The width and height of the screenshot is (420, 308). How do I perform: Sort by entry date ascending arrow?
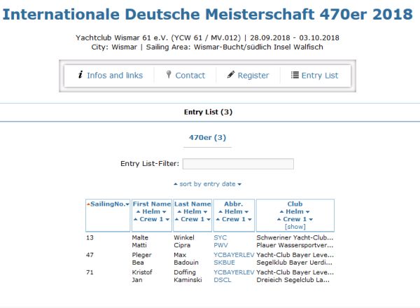point(175,184)
